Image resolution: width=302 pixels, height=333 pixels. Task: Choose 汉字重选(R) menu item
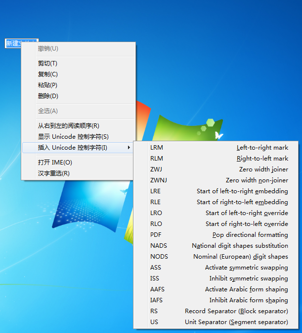tap(54, 173)
